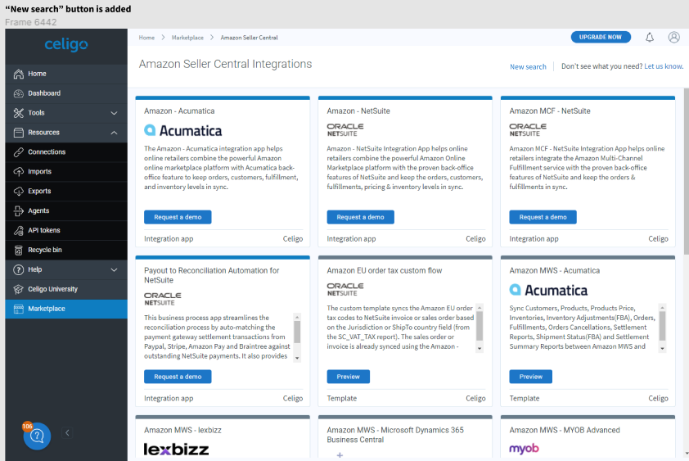Click the Upgrade Now button

pos(601,38)
